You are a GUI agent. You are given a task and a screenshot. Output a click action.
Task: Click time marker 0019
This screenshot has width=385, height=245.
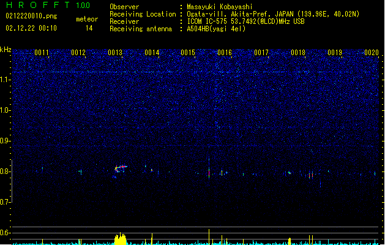click(335, 53)
